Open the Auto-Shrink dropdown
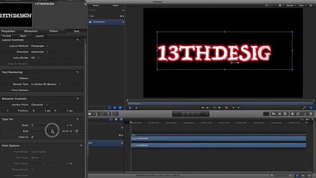Screen dimensions: 316x178 [35, 58]
